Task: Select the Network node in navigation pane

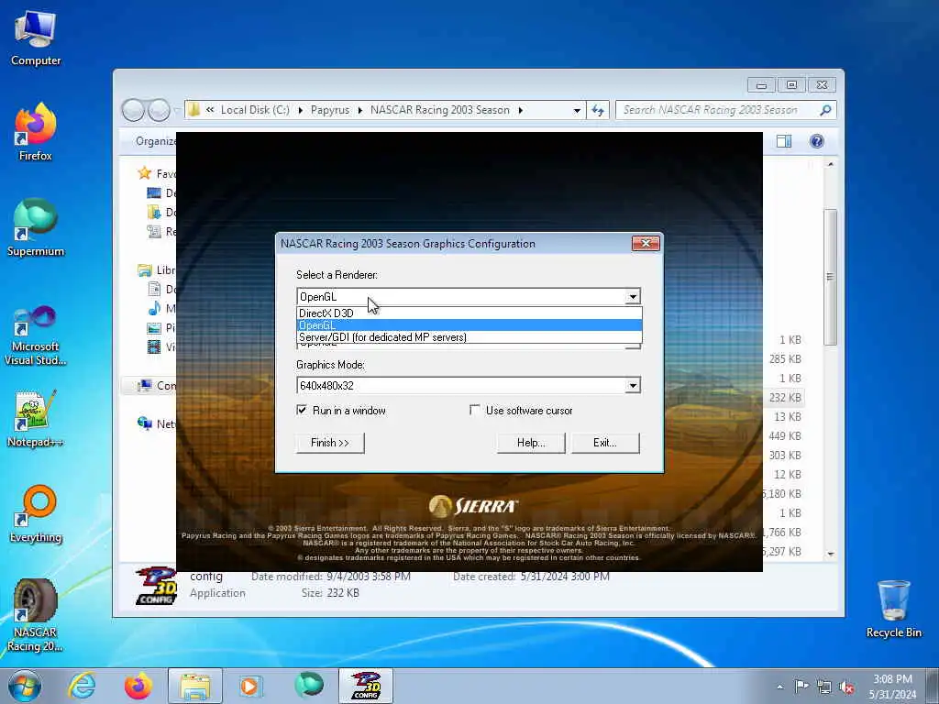Action: click(x=156, y=423)
